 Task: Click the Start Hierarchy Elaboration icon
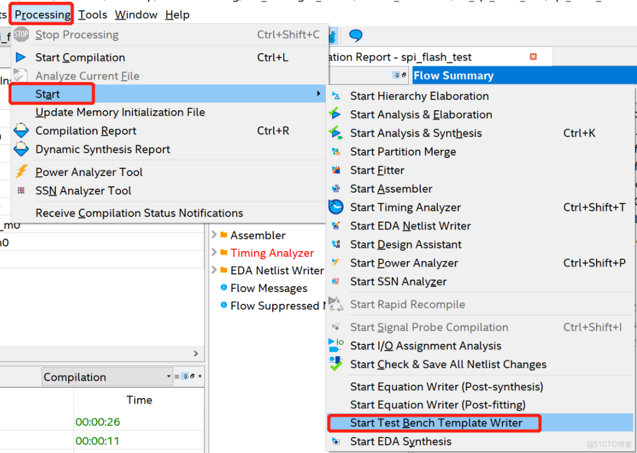(336, 96)
